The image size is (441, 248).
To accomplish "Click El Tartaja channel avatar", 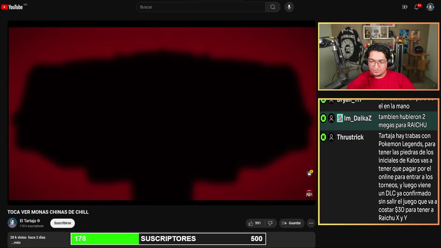I will click(x=12, y=223).
